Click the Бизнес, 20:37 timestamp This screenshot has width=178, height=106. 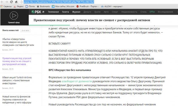8,50
